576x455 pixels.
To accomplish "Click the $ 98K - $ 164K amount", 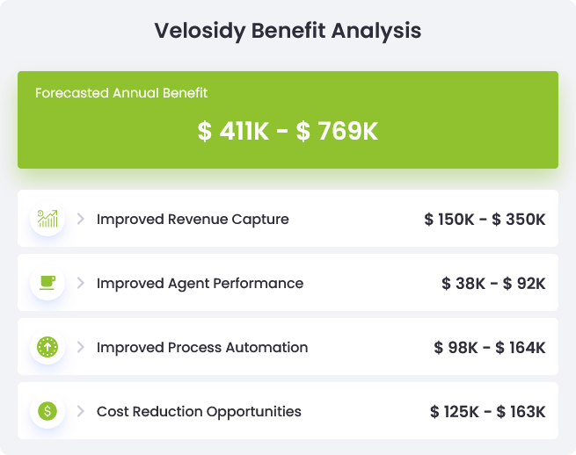I will pyautogui.click(x=490, y=348).
